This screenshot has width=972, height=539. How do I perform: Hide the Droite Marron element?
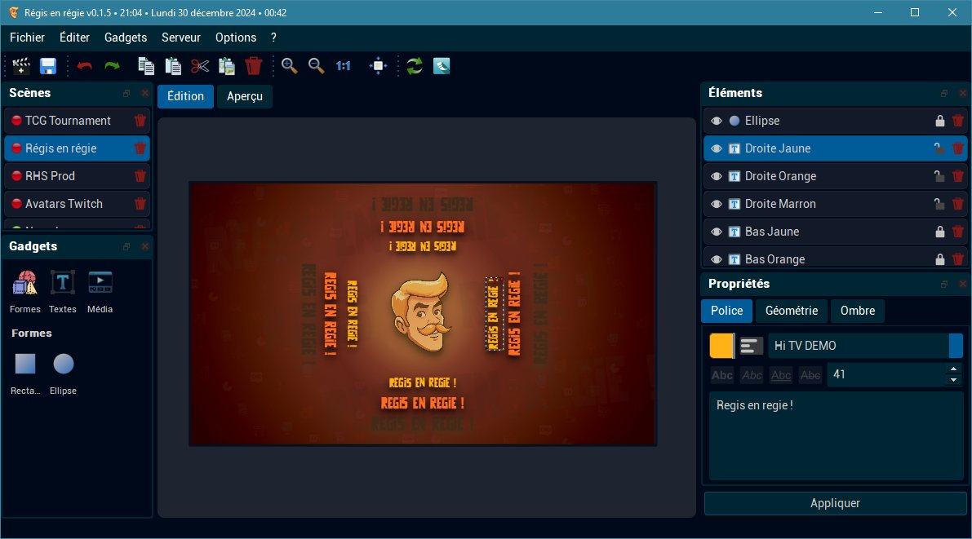click(x=717, y=204)
